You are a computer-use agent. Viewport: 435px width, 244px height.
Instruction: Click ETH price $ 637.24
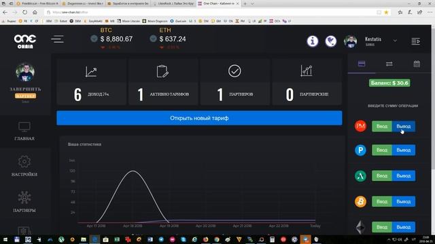click(x=173, y=39)
